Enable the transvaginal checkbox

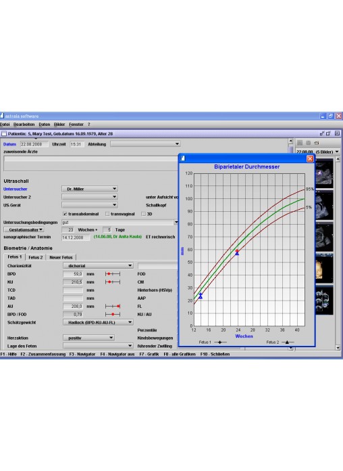(x=107, y=214)
